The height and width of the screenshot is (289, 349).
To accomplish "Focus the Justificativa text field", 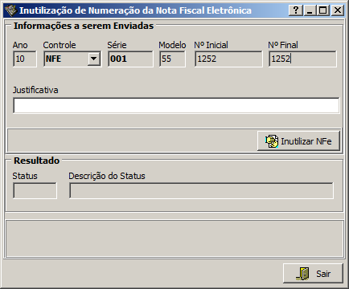I will [x=176, y=105].
